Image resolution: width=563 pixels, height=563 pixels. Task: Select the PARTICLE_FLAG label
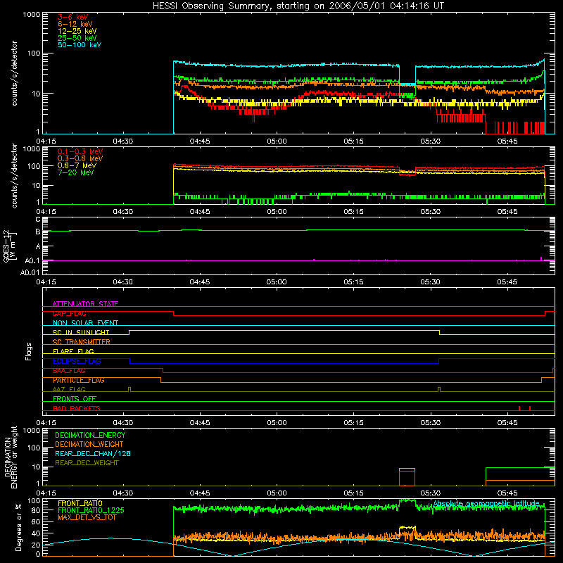point(79,380)
